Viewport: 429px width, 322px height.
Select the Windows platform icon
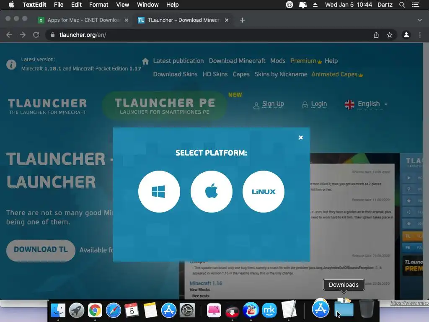(x=159, y=191)
